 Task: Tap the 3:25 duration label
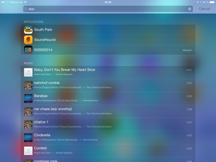(x=189, y=149)
